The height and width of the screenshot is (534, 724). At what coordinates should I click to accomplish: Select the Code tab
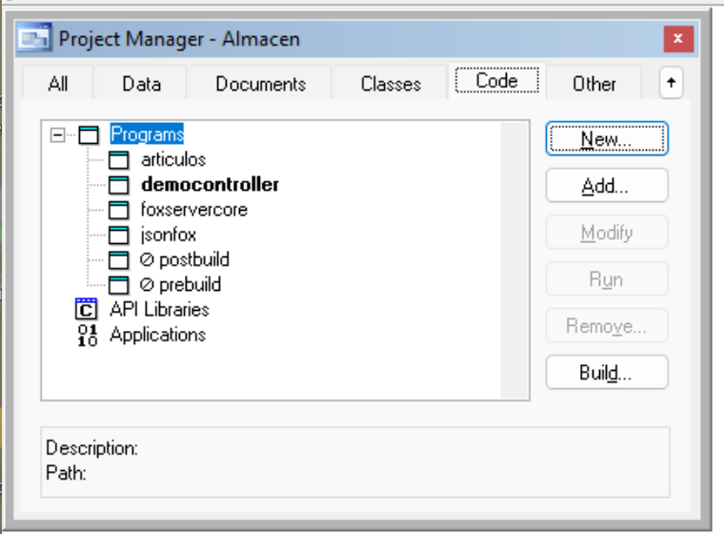(x=497, y=81)
